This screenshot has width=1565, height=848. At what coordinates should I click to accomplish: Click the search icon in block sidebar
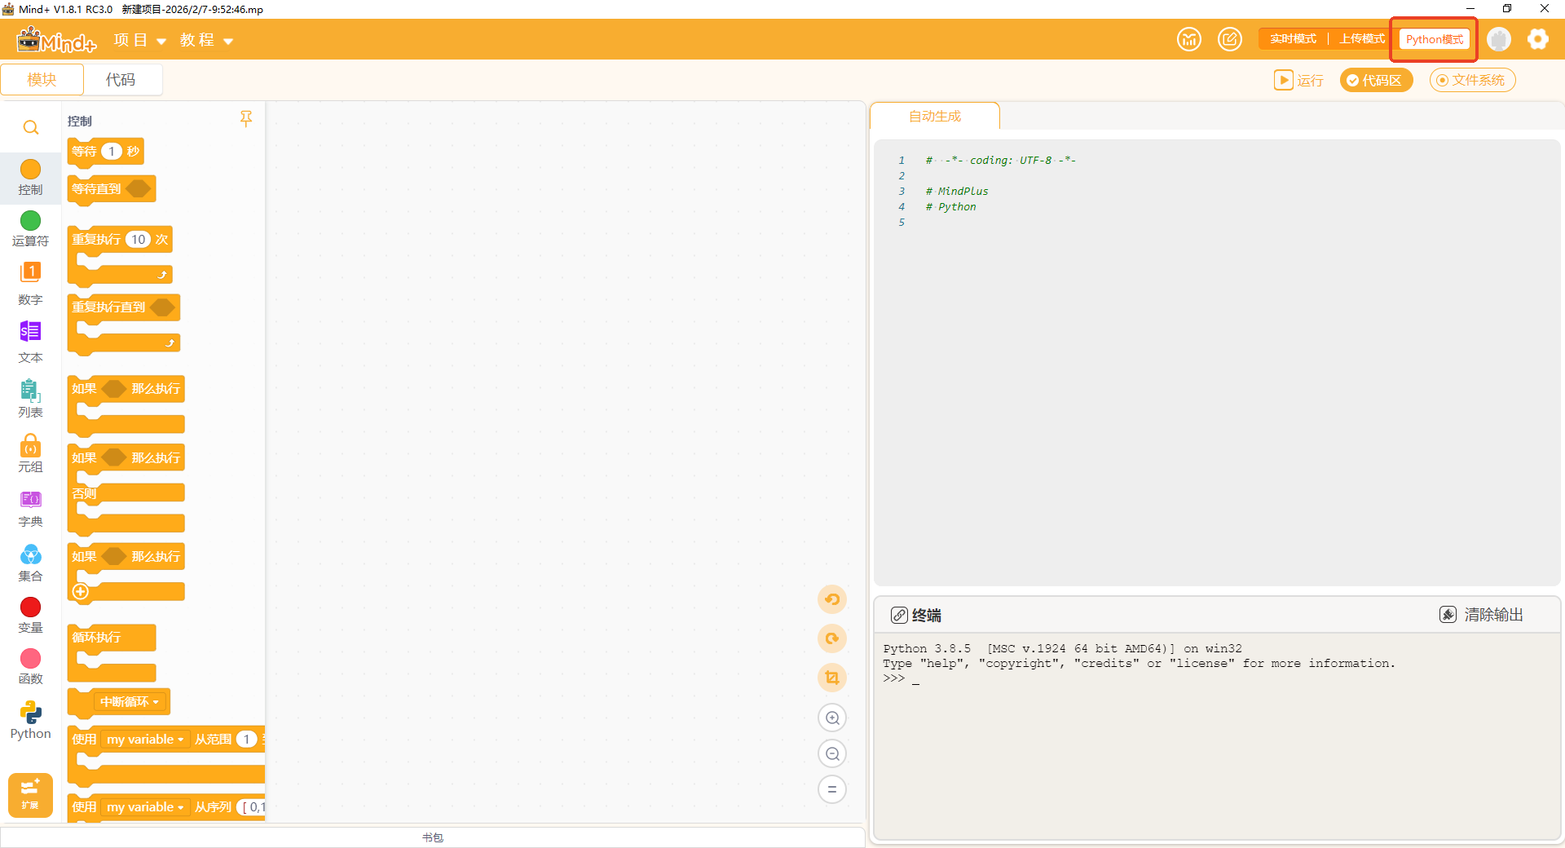coord(30,128)
